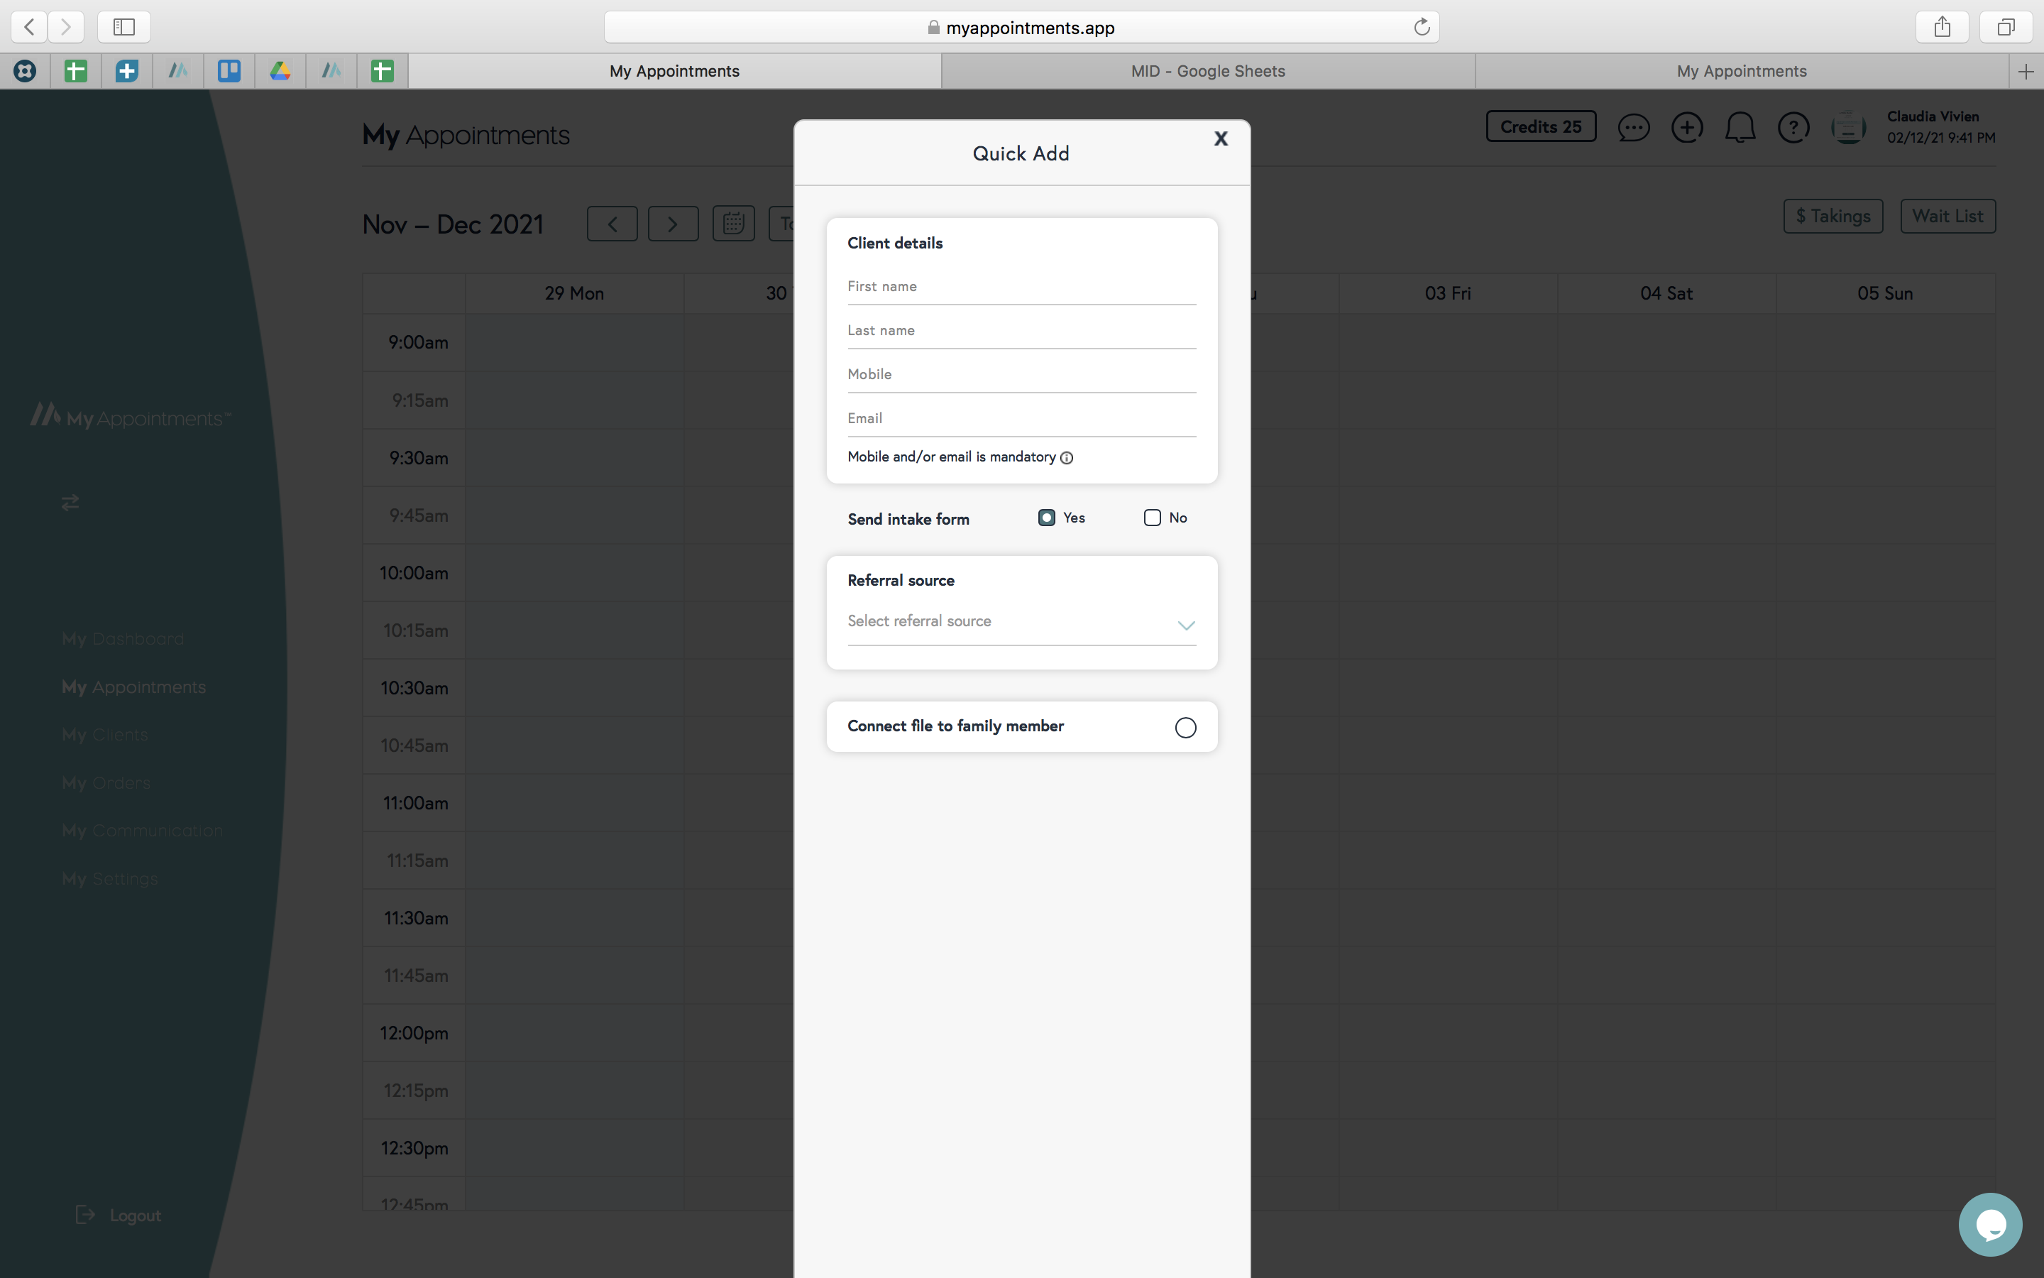Open the notifications bell icon
The height and width of the screenshot is (1278, 2044).
point(1740,128)
